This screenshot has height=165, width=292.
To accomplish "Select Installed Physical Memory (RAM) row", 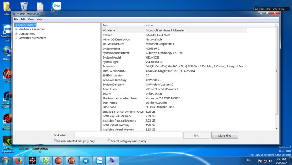I will 174,111.
